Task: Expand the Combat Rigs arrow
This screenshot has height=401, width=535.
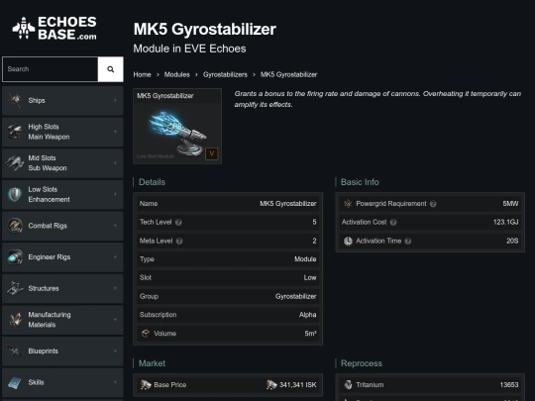Action: (115, 226)
